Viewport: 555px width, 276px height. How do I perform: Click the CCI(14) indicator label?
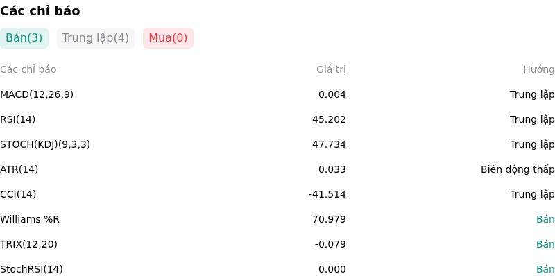click(x=18, y=194)
